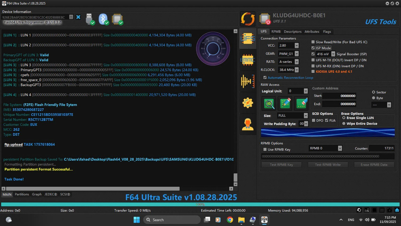Enable UFS M-TX (DOUT) Invert DP / DN
Image resolution: width=401 pixels, height=226 pixels.
coord(313,60)
